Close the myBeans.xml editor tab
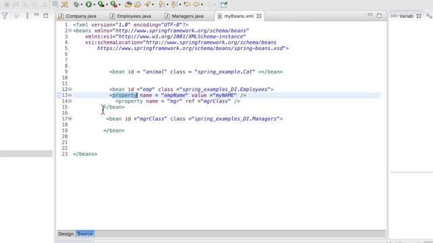 tap(258, 16)
